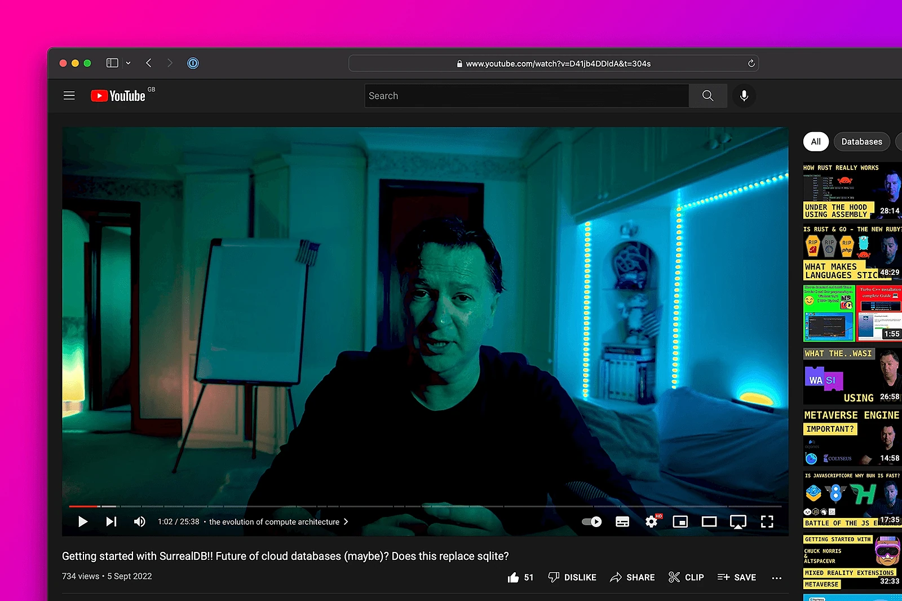The height and width of the screenshot is (601, 902).
Task: Like the video with thumbs up
Action: [520, 577]
